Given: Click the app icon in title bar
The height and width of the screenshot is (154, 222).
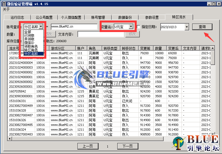Looking at the screenshot, I should tap(4, 4).
